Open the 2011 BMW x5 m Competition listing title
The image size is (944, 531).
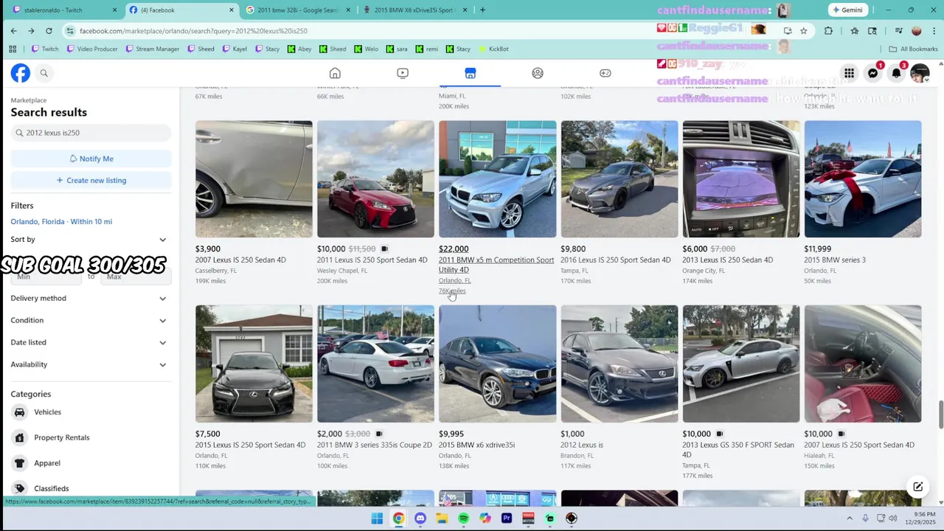[496, 265]
